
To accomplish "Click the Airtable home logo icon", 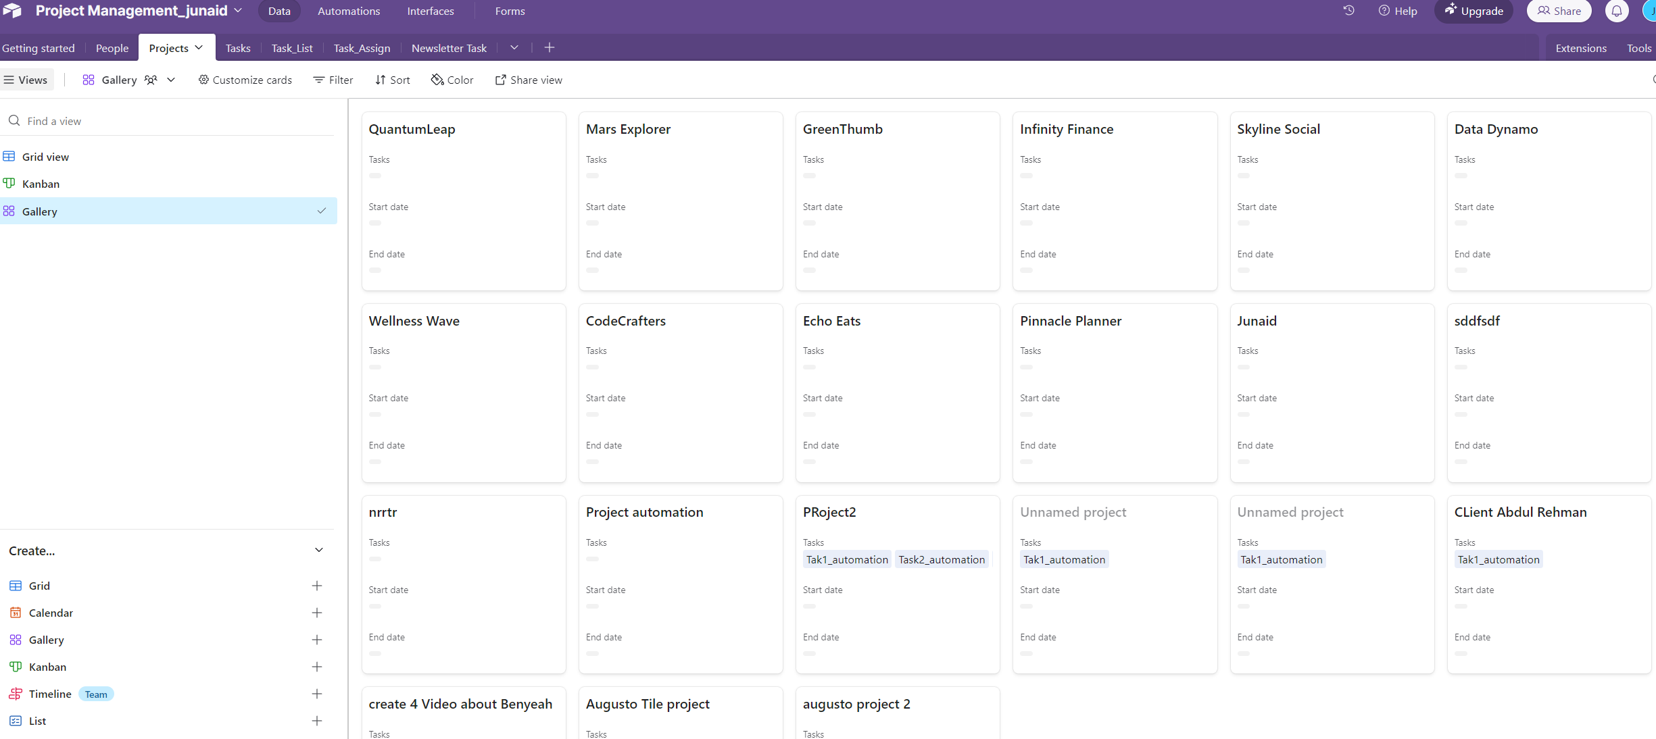I will click(x=13, y=10).
